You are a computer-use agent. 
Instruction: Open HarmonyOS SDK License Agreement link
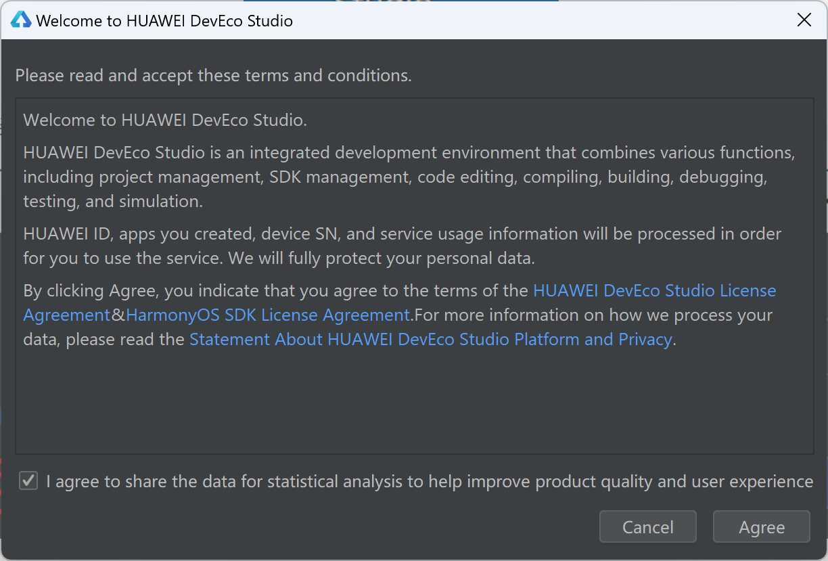pyautogui.click(x=268, y=315)
